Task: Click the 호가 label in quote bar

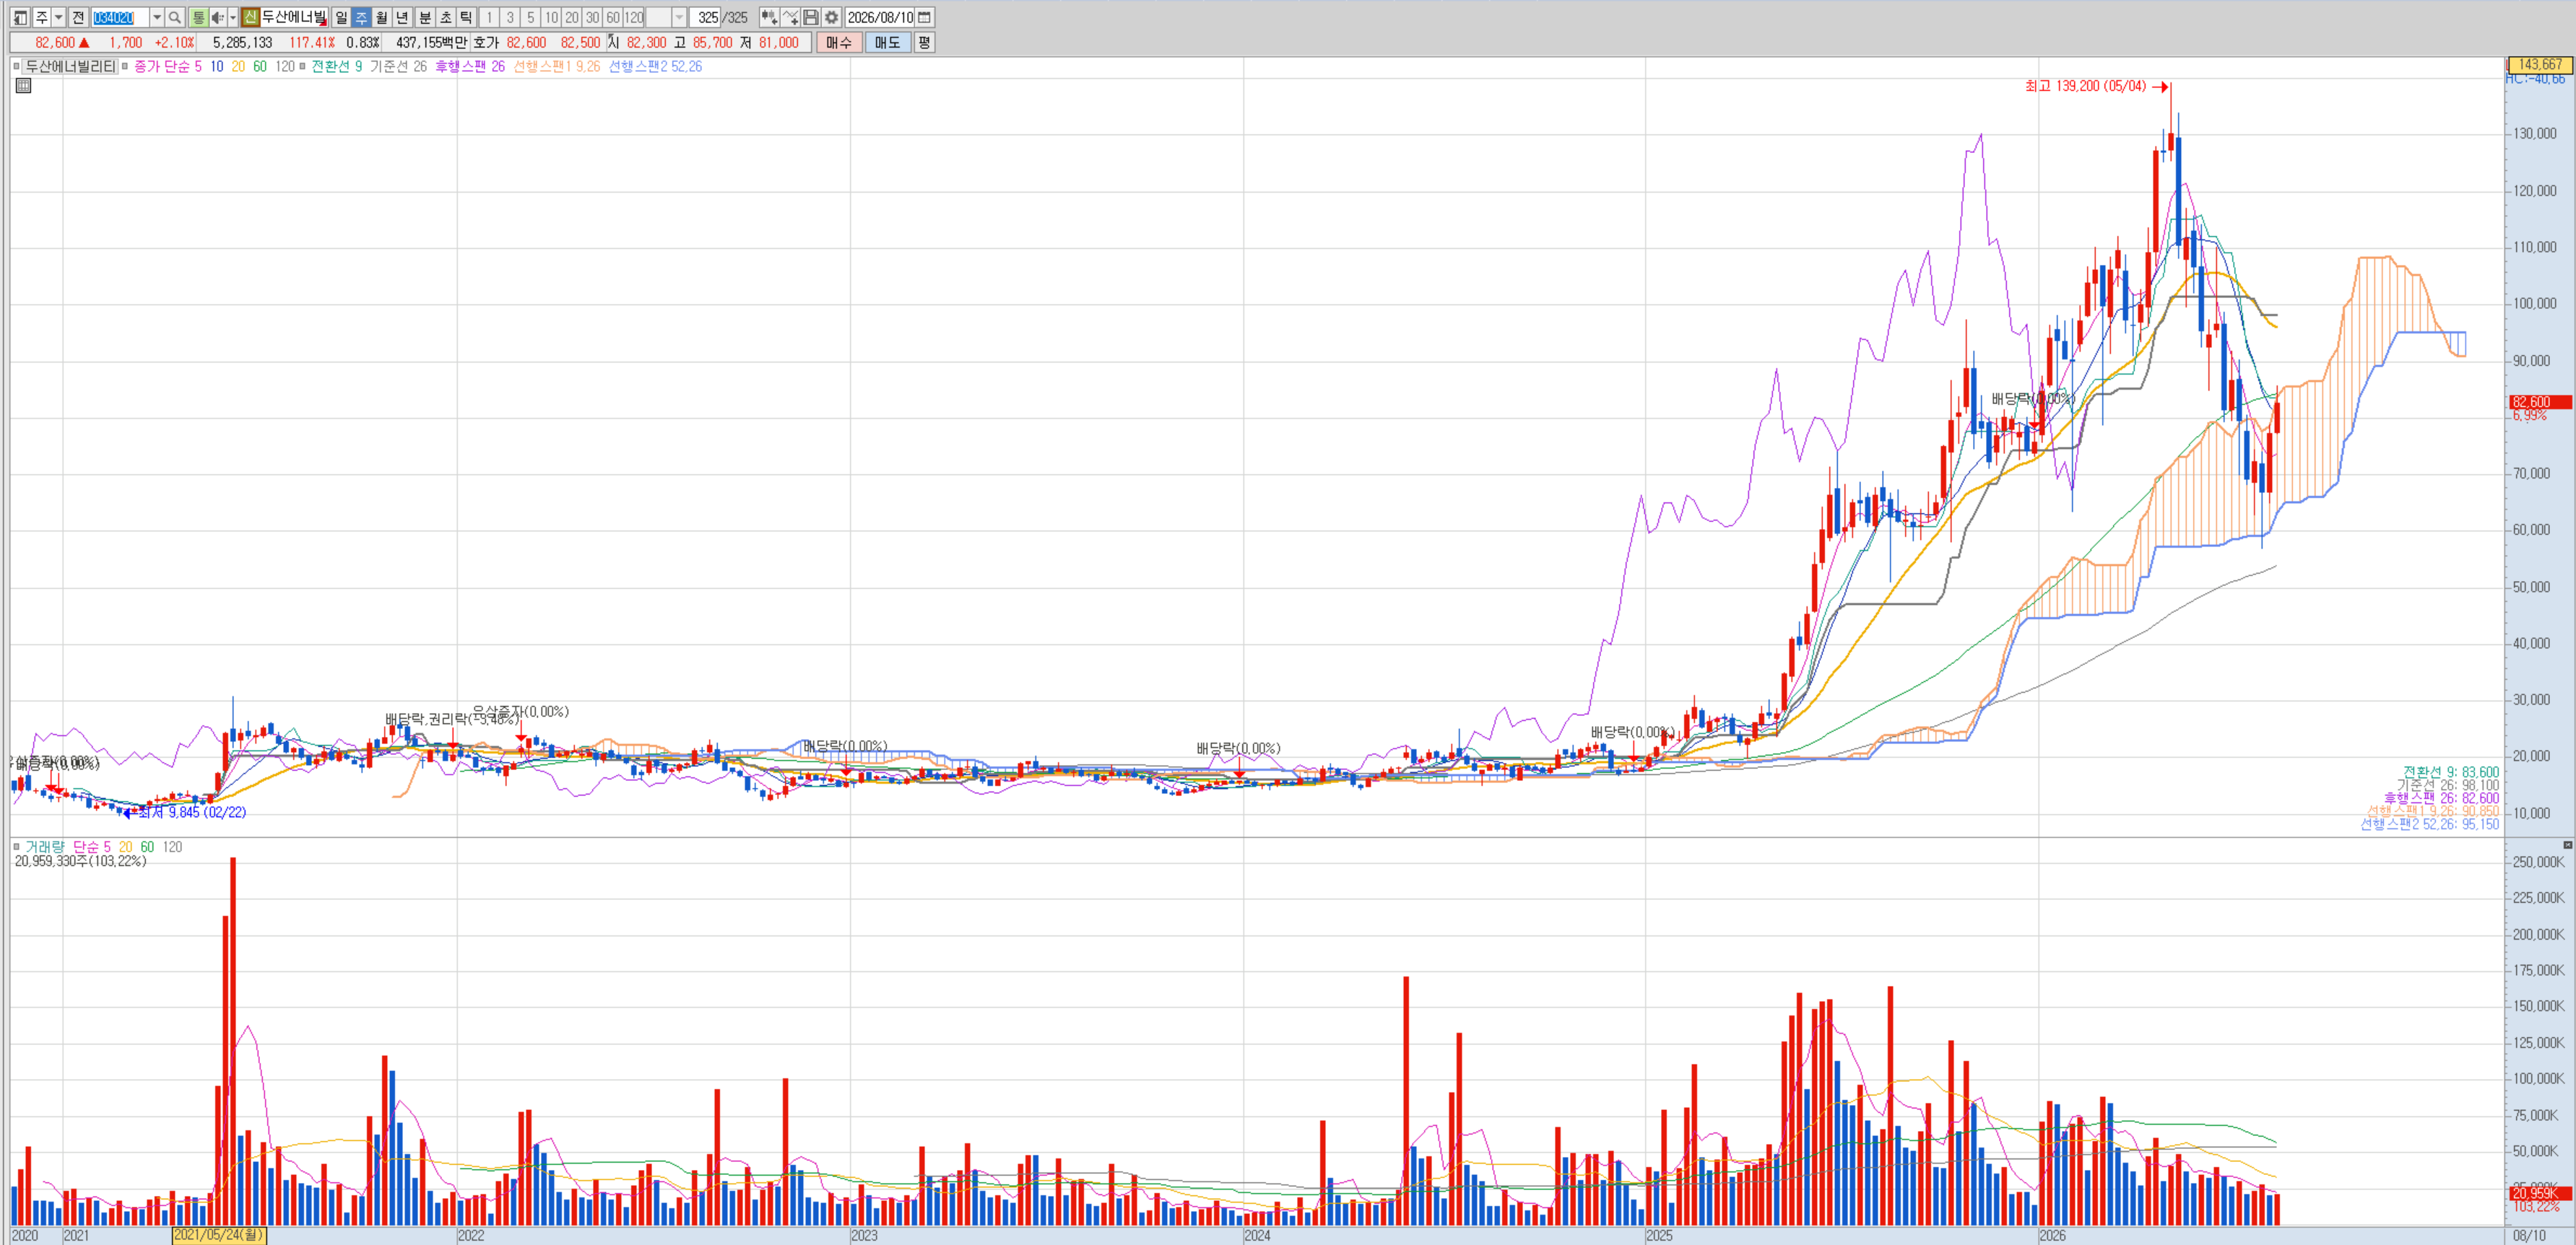Action: point(486,42)
